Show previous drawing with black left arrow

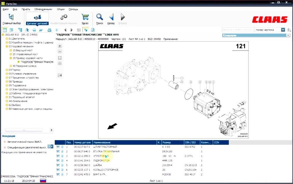pos(65,30)
